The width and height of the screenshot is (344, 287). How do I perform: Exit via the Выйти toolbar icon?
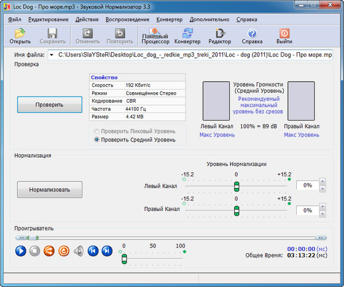[x=284, y=36]
